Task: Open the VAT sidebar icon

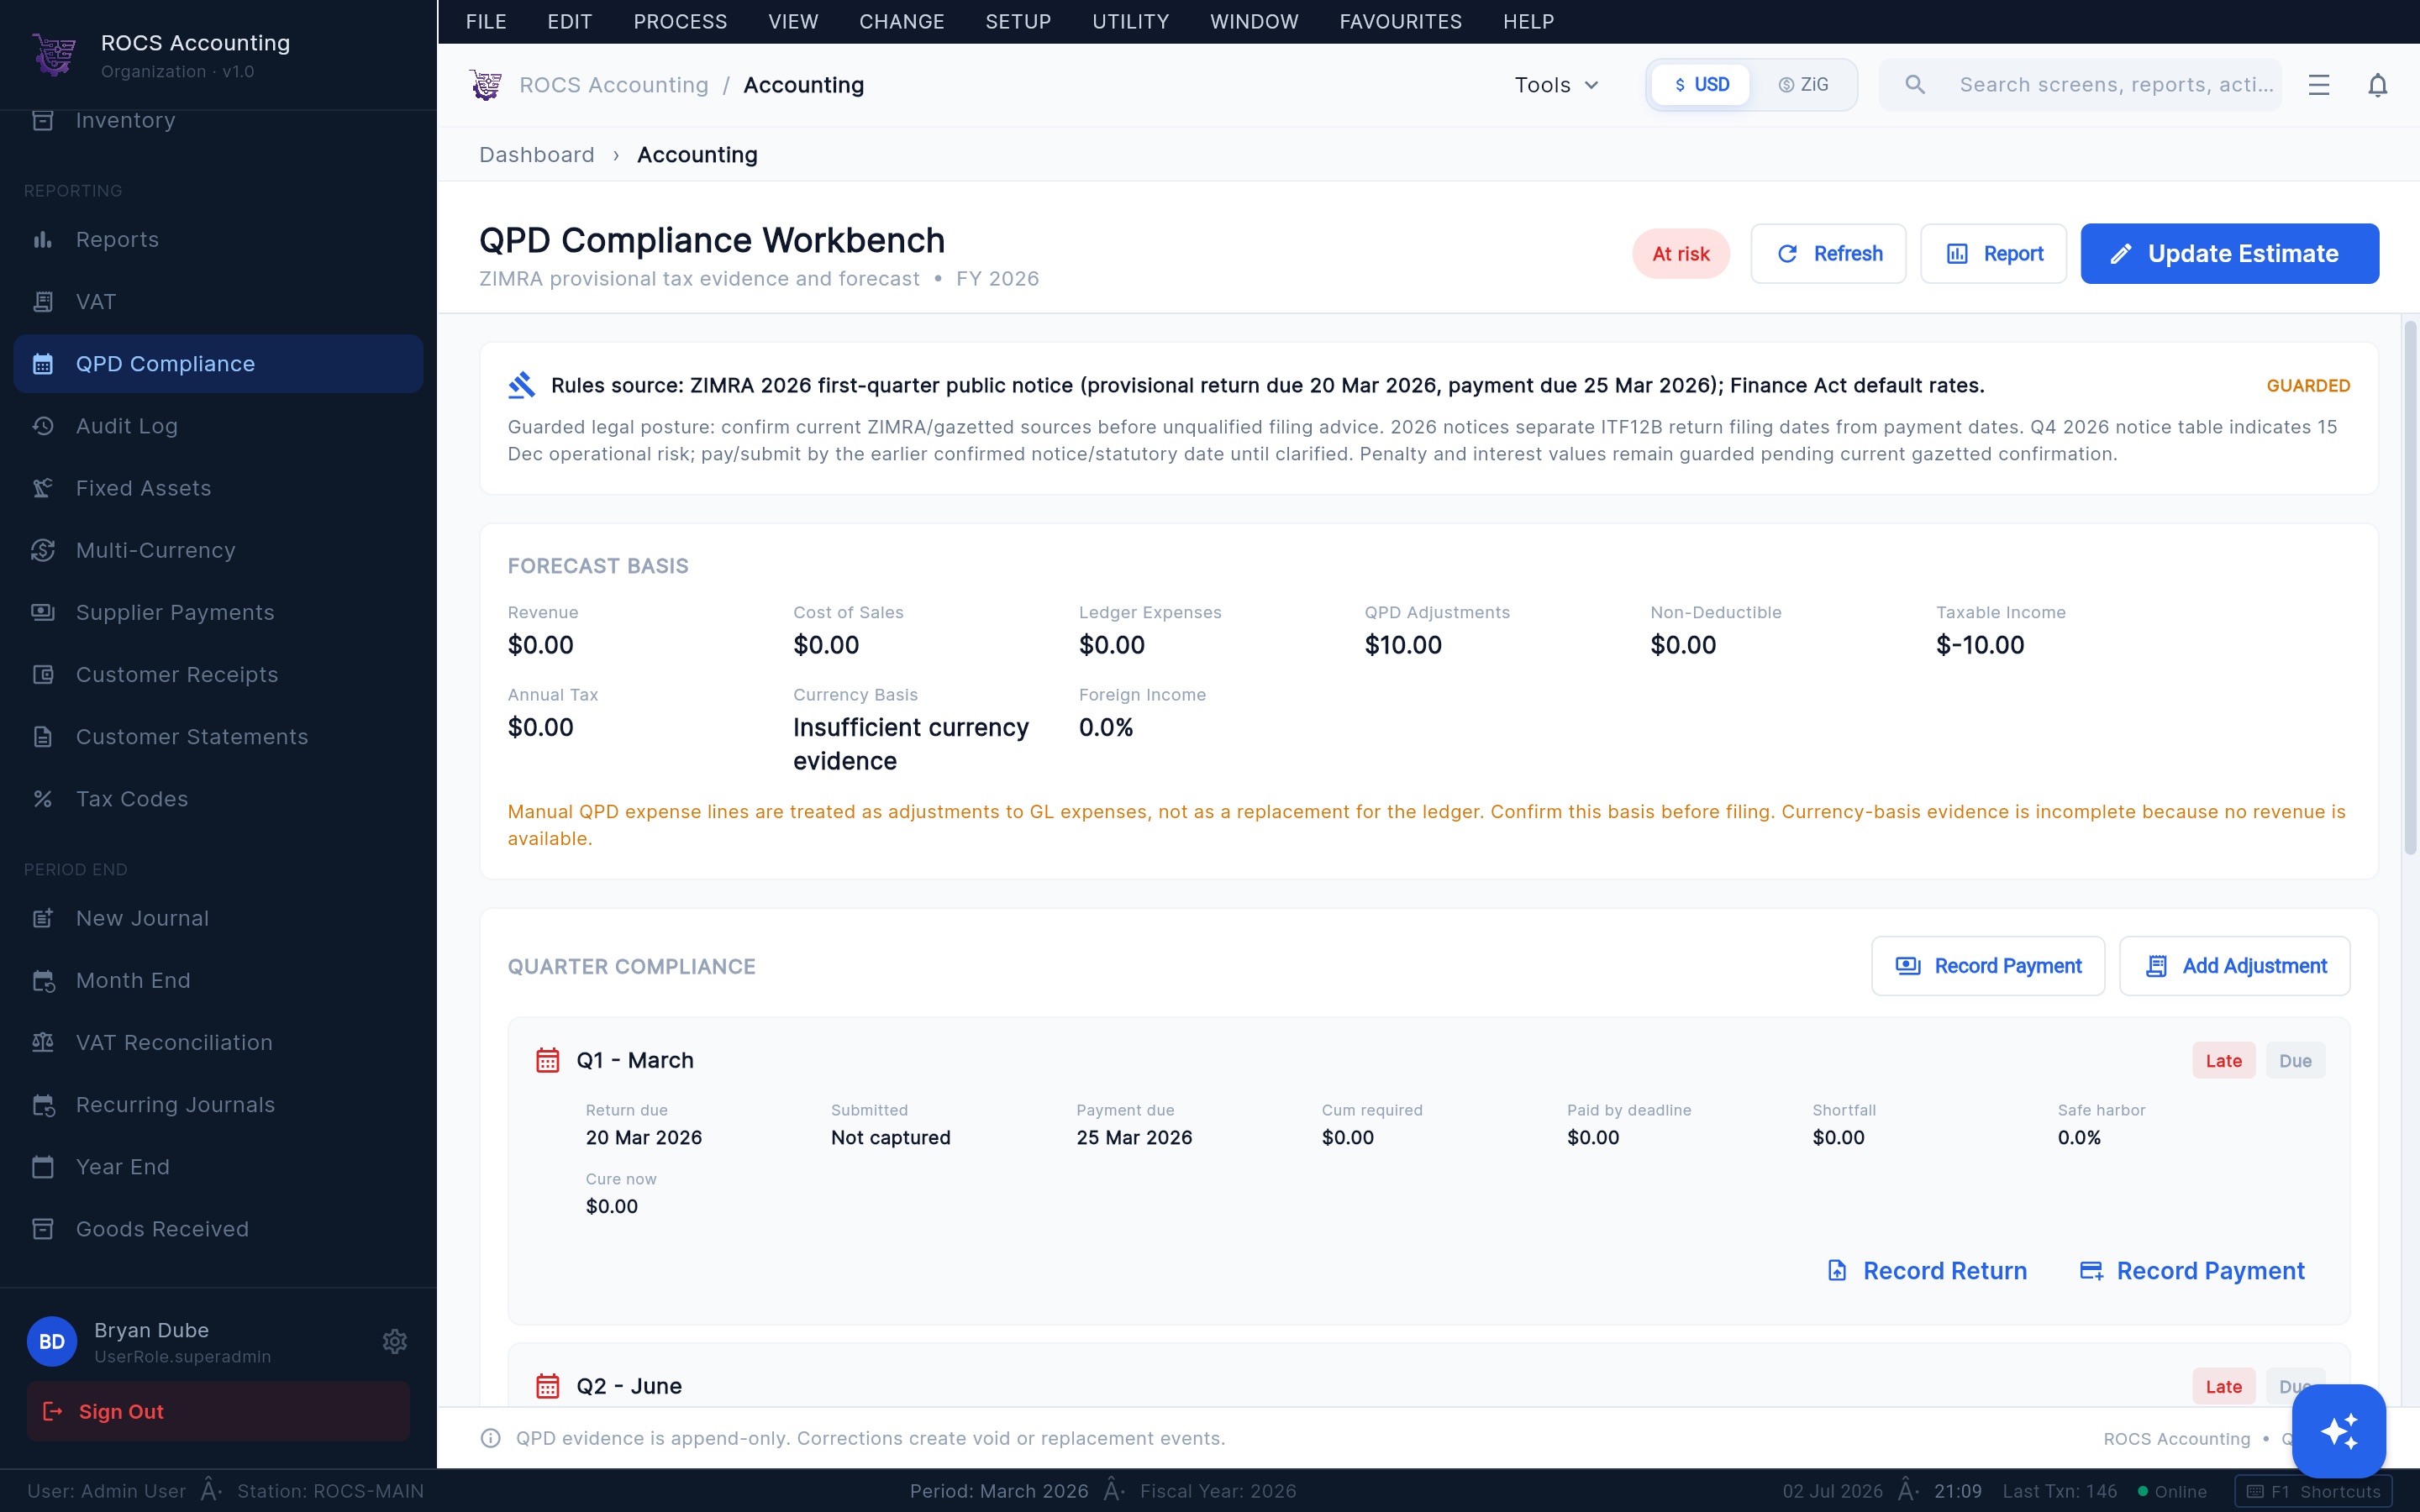Action: coord(43,302)
